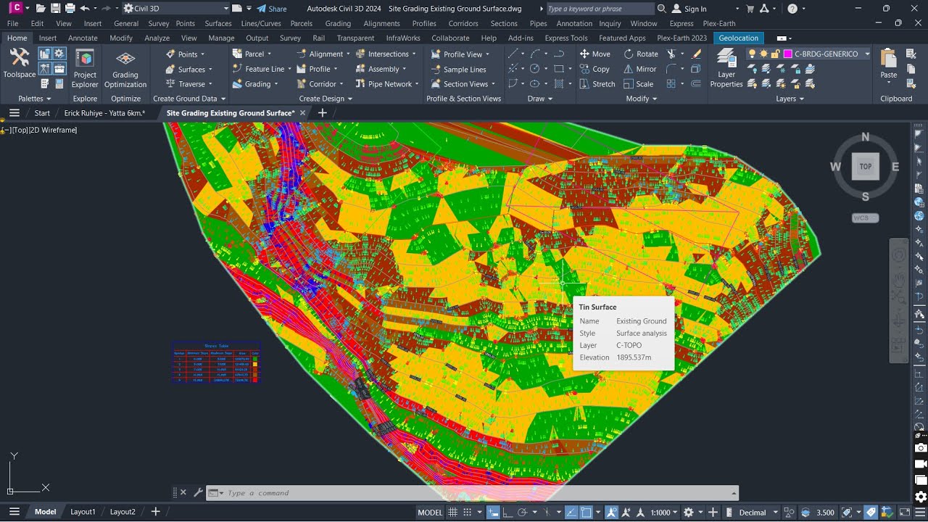Expand the Create Ground Data panel
Image resolution: width=928 pixels, height=522 pixels.
[x=189, y=99]
